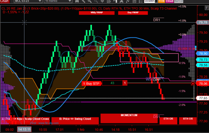Click the order quantity box showing 1
Viewport: 209px width, 133px height.
(125, 83)
